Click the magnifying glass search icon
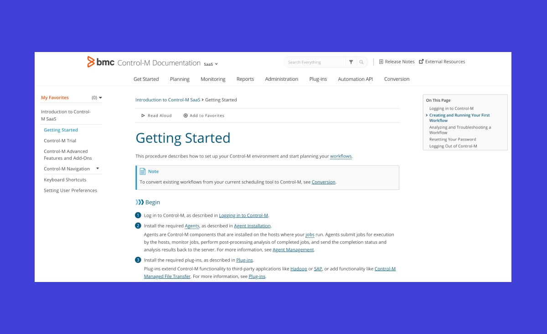Image resolution: width=547 pixels, height=334 pixels. point(361,62)
